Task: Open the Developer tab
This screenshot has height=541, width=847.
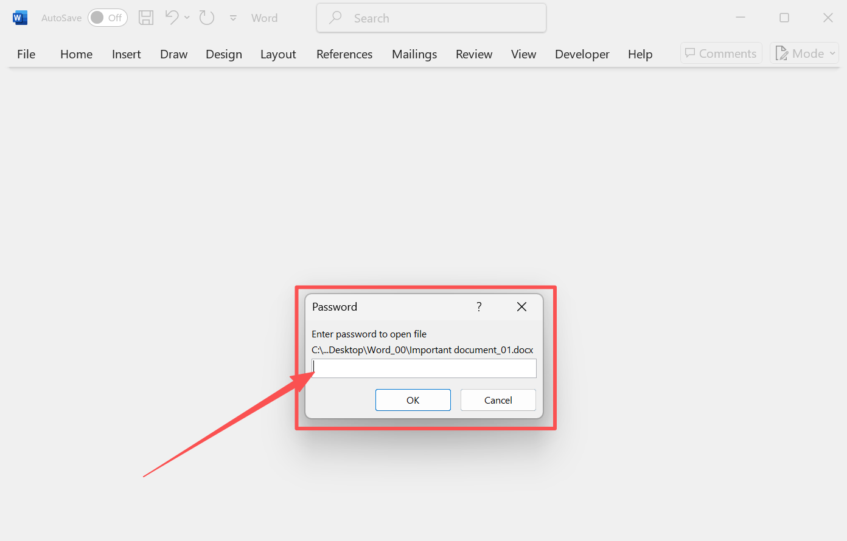Action: click(x=582, y=54)
